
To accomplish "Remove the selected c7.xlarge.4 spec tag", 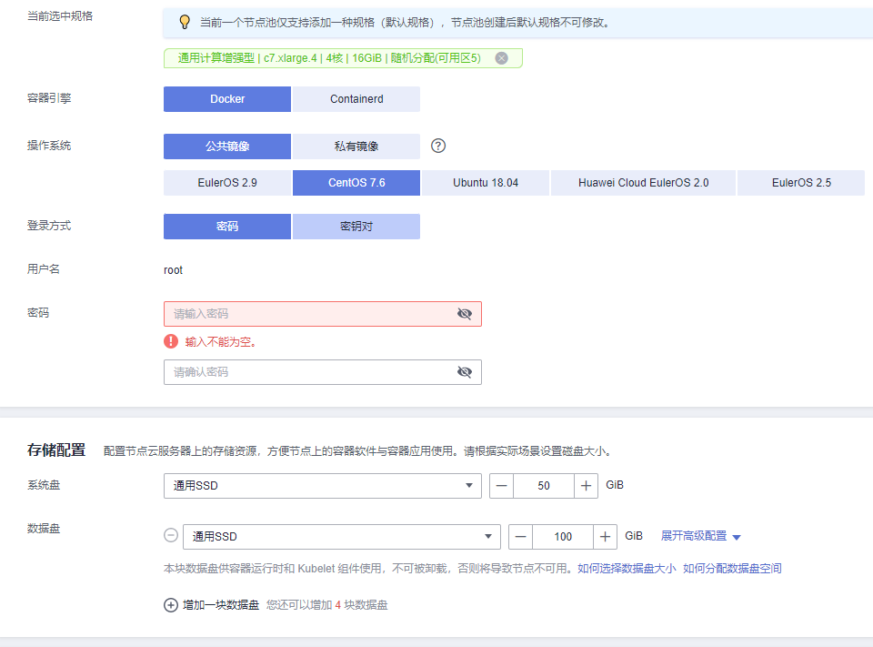I will click(501, 58).
